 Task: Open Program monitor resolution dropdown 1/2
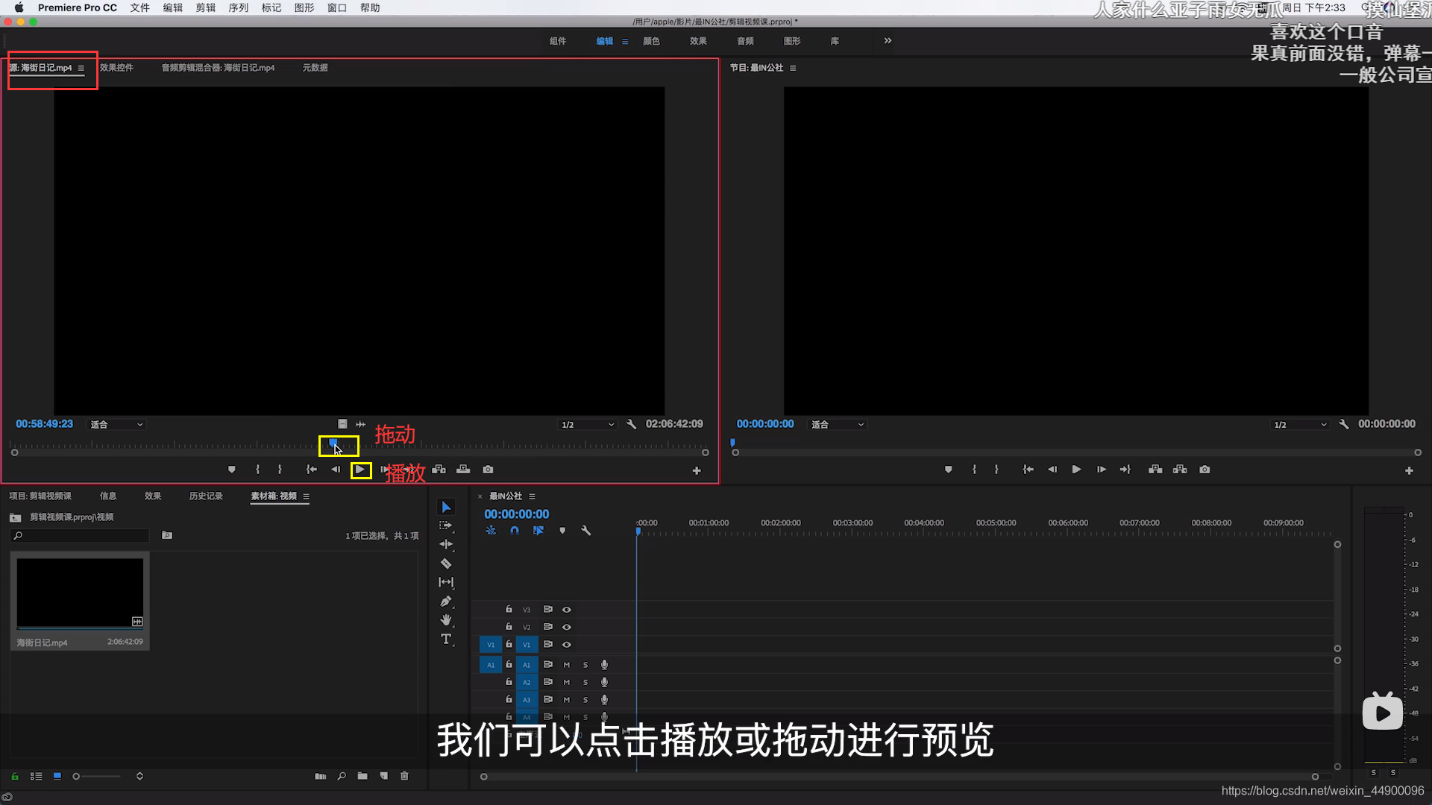1300,425
